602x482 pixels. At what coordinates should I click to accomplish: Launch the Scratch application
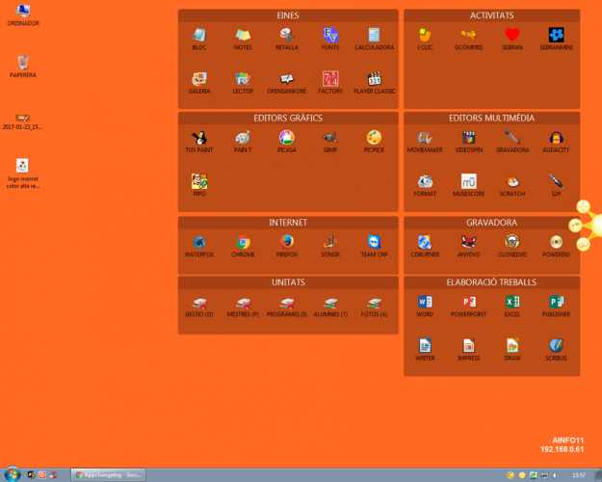coord(512,182)
